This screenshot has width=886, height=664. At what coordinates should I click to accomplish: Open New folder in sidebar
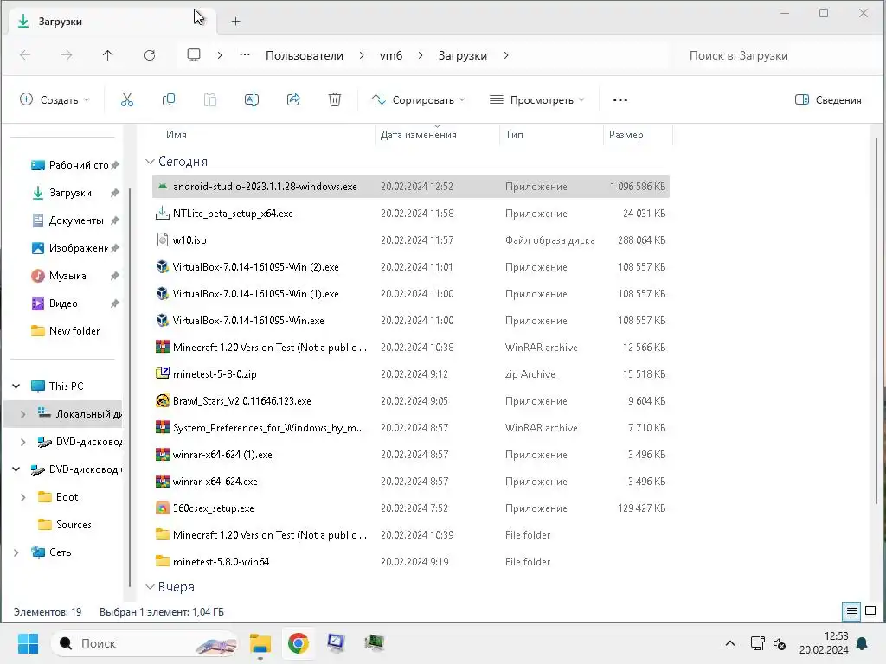click(x=67, y=331)
